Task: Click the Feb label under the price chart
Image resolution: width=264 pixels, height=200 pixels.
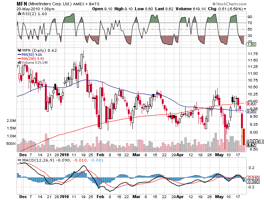Action: [100, 155]
